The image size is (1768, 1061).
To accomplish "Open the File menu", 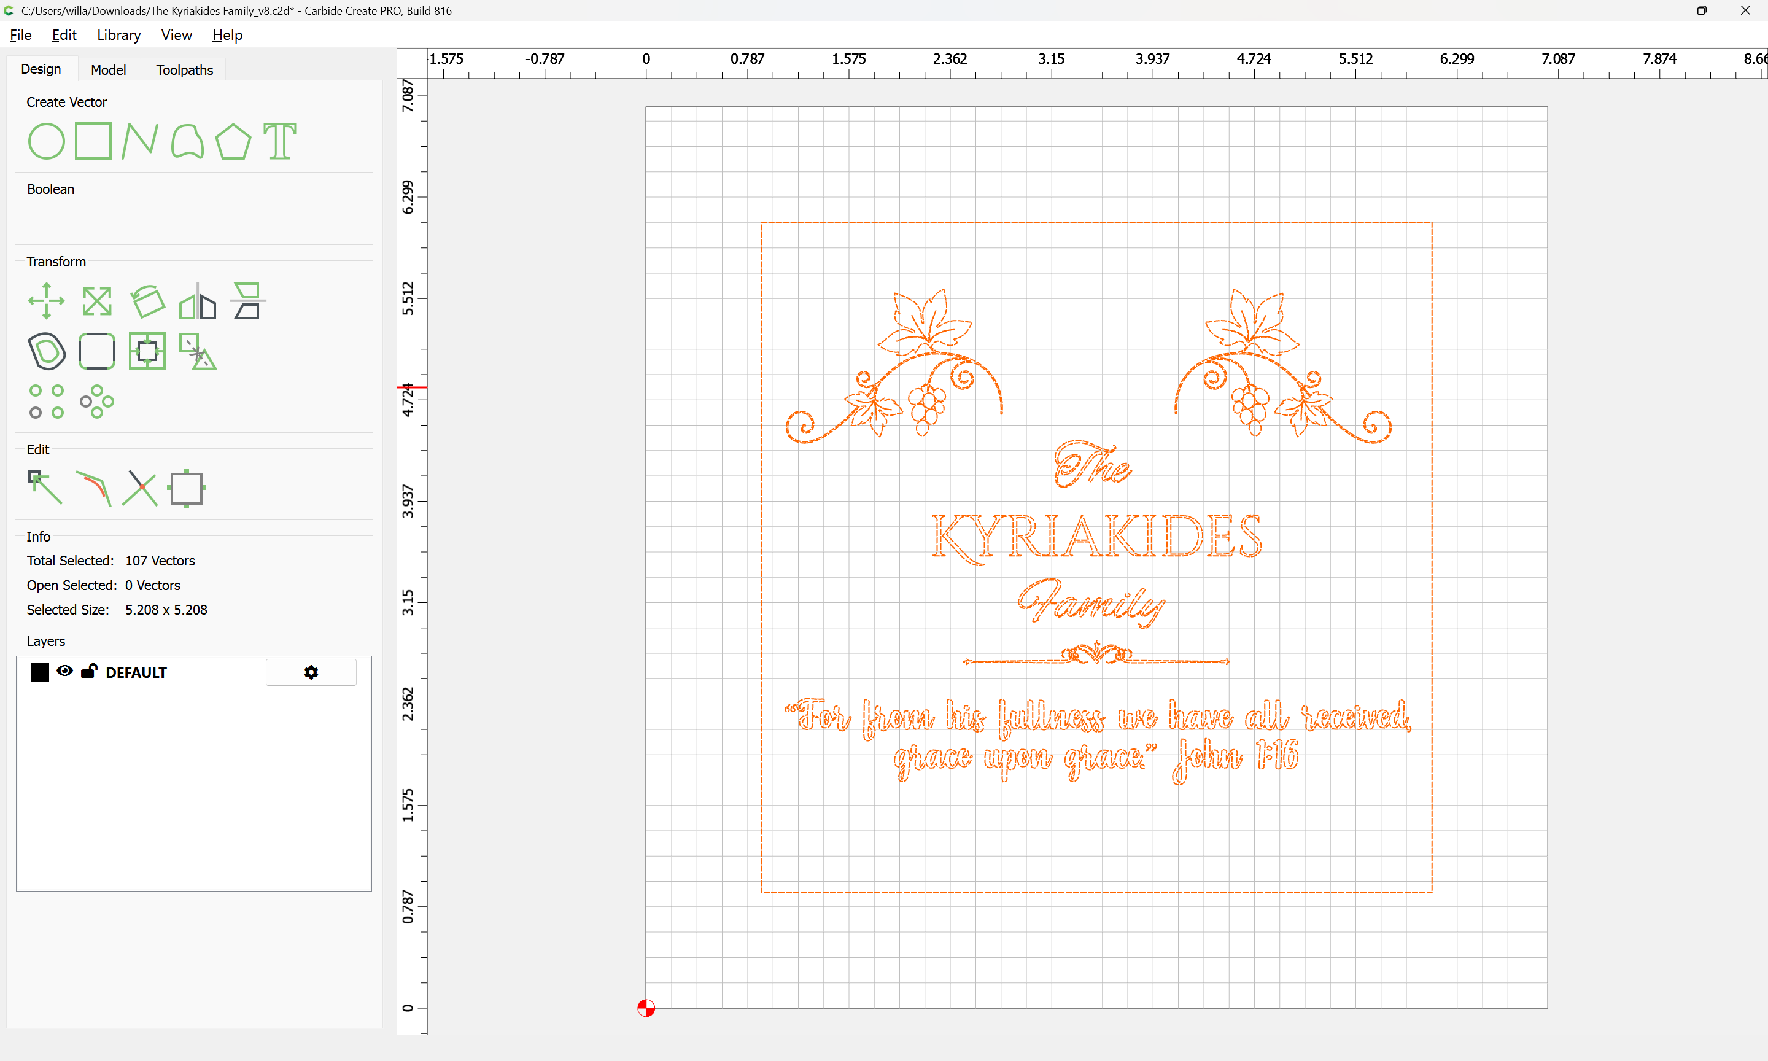I will coord(21,35).
